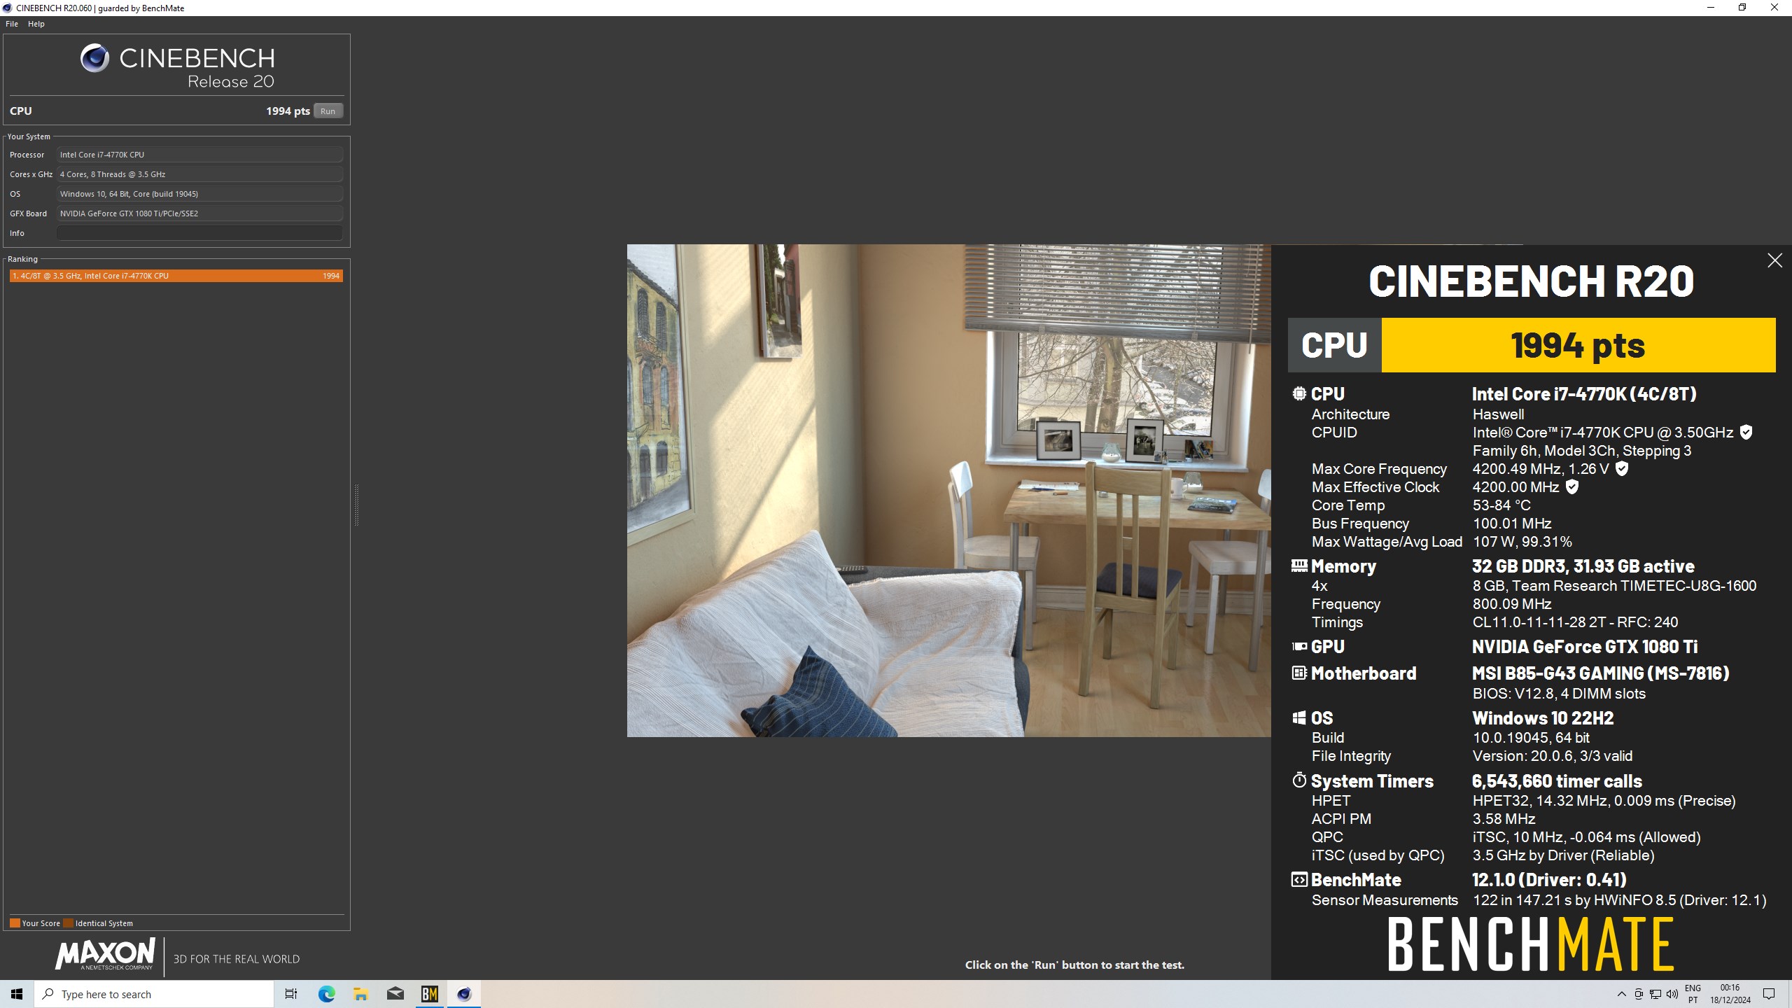Click the Motherboard icon
The width and height of the screenshot is (1792, 1008).
tap(1299, 673)
